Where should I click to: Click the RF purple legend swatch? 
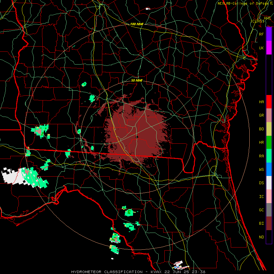pos(269,34)
